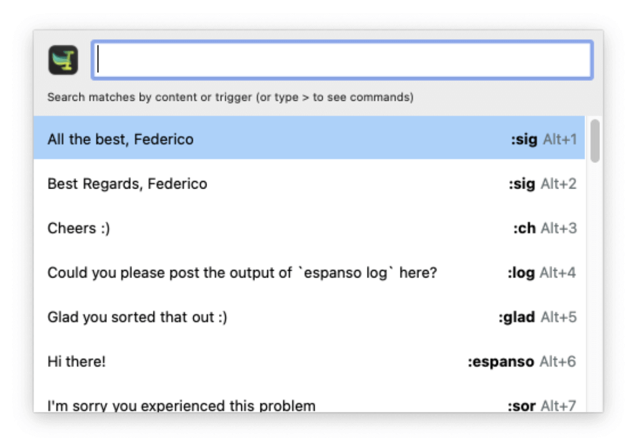Click the Alt+1 shortcut hint
The width and height of the screenshot is (633, 438).
pos(560,139)
